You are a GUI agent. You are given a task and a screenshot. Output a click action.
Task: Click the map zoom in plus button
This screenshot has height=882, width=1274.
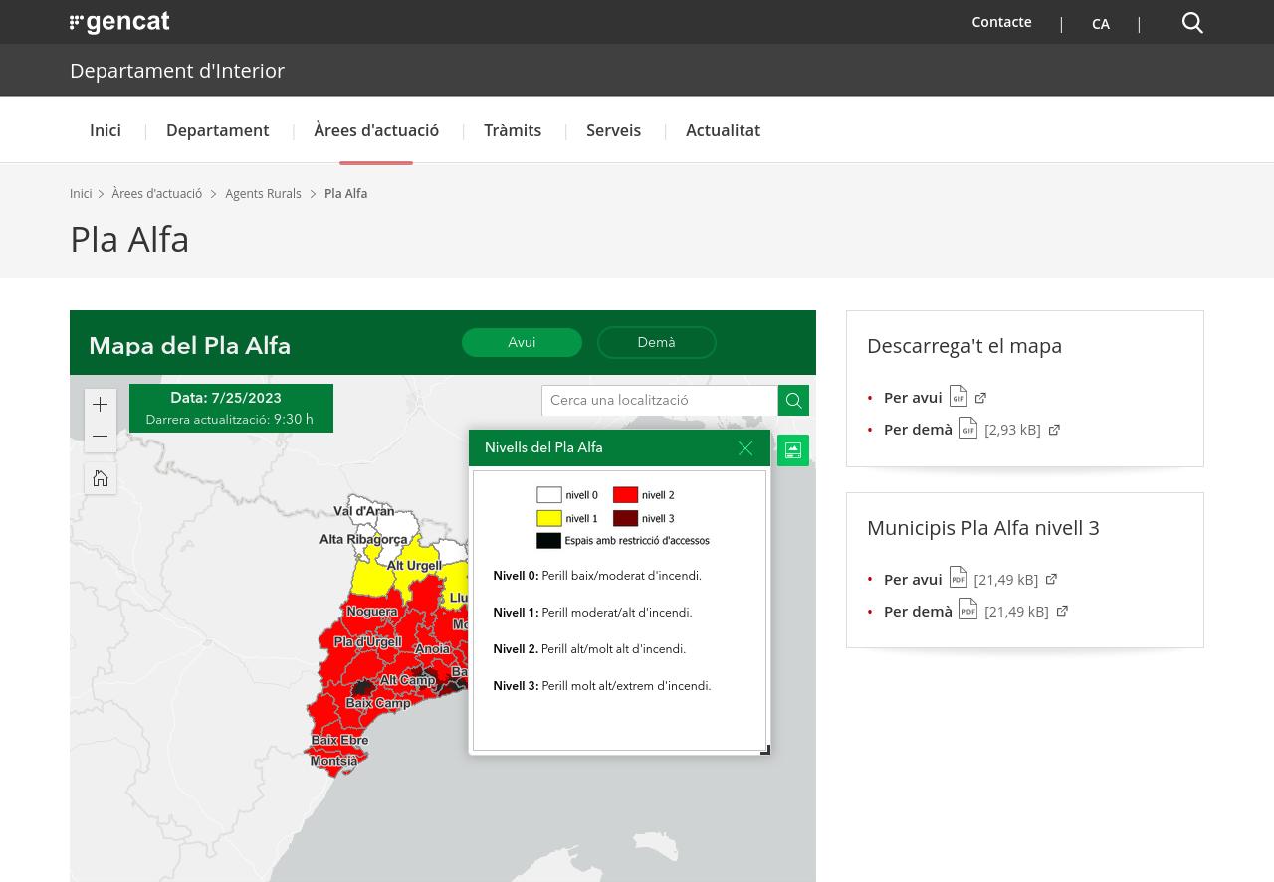(x=101, y=405)
